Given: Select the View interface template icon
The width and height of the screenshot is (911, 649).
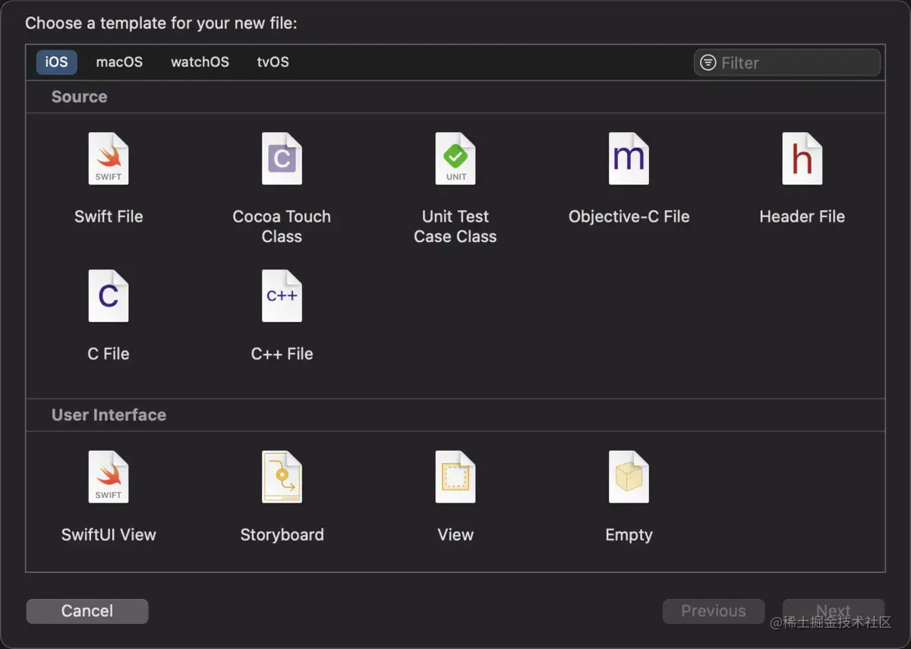Looking at the screenshot, I should tap(455, 477).
